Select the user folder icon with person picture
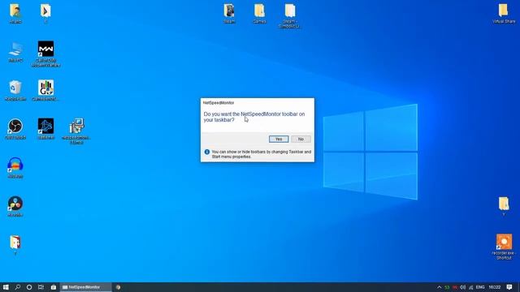Image resolution: width=520 pixels, height=292 pixels. 15,11
